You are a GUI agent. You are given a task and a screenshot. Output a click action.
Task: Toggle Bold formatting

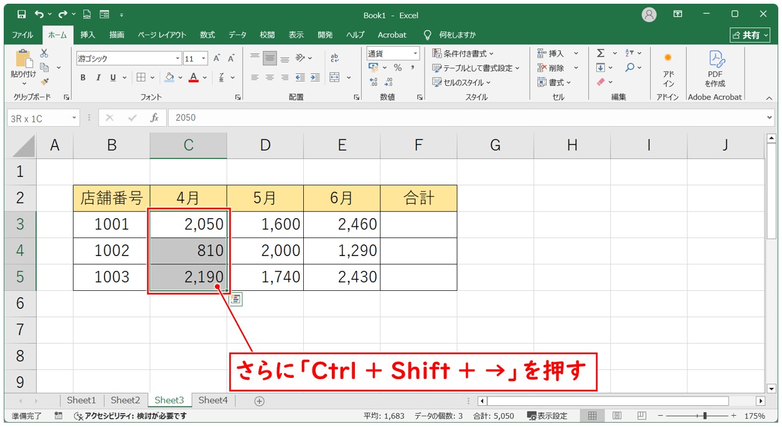pyautogui.click(x=83, y=78)
